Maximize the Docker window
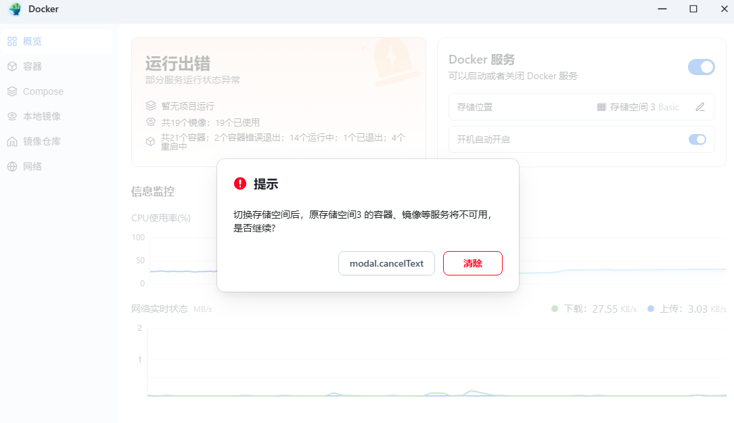This screenshot has height=423, width=734. point(693,9)
